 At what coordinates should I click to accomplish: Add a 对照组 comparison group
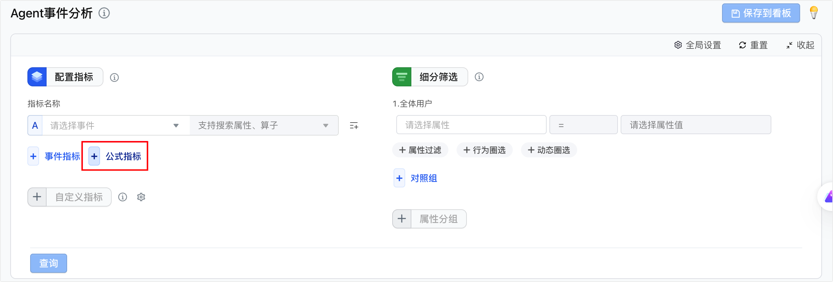[x=415, y=178]
